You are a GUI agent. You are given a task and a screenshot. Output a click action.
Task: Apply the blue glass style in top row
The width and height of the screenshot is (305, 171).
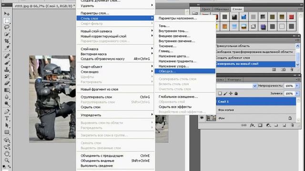pos(244,17)
